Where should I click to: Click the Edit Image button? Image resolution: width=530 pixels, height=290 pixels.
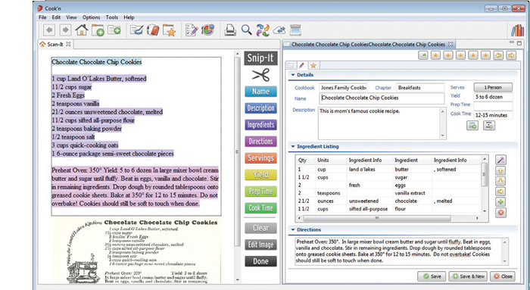tap(260, 245)
